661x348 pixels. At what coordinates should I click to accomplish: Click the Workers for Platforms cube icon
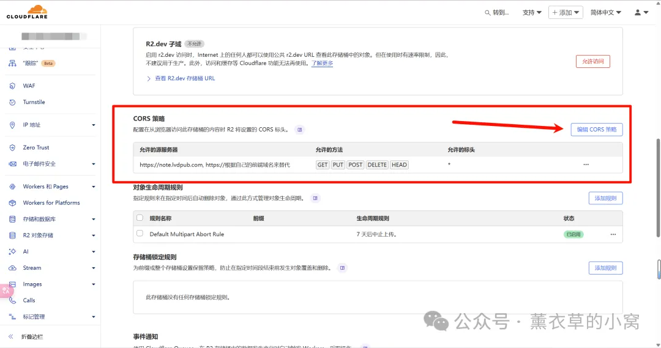12,203
